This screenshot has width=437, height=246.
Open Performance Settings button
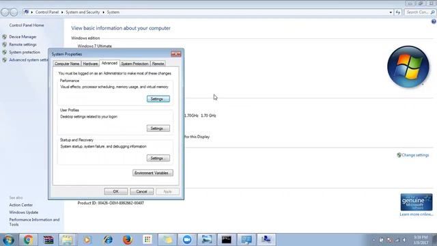point(158,99)
